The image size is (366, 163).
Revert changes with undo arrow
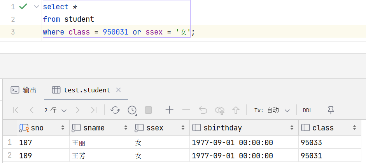point(203,110)
